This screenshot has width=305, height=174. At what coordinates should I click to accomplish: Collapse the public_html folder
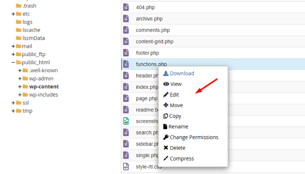click(13, 62)
